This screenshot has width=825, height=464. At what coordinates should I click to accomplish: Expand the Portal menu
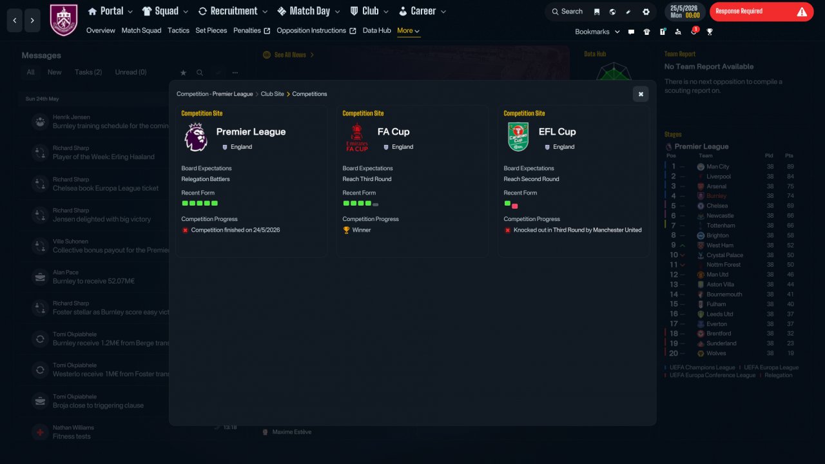point(110,11)
